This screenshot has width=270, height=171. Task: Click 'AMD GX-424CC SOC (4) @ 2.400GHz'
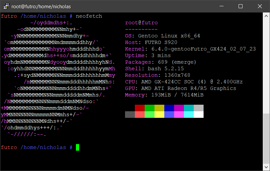[x=192, y=82]
